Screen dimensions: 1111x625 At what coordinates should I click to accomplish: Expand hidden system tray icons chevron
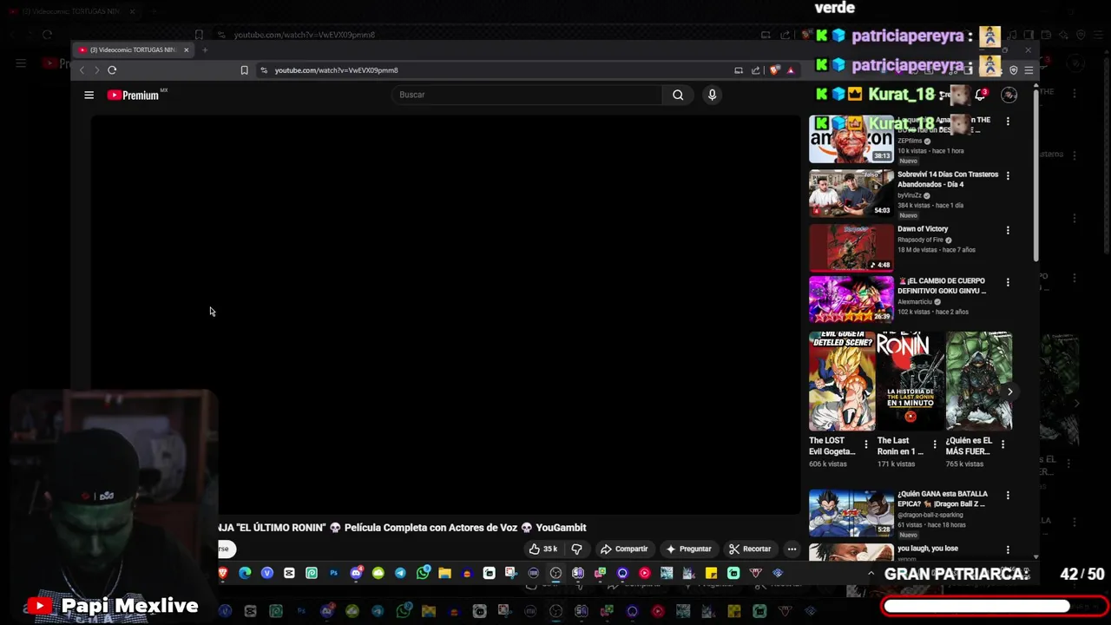click(871, 574)
